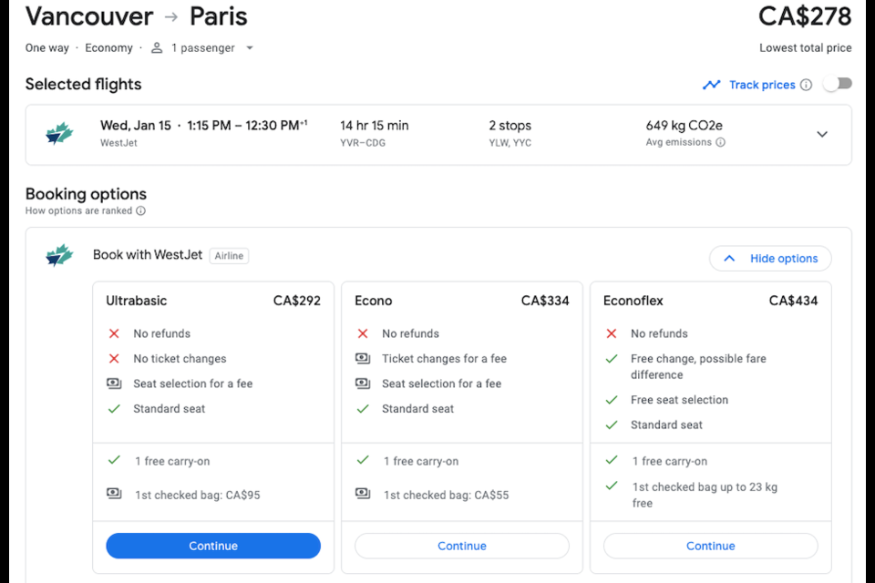Viewport: 875px width, 583px height.
Task: Click the Ultrabasic seat selection fee icon
Action: pyautogui.click(x=114, y=384)
